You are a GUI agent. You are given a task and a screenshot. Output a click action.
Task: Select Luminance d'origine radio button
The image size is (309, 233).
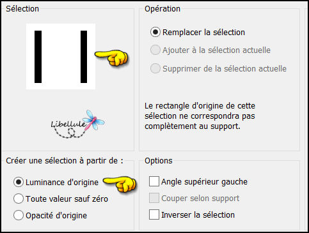tap(19, 182)
